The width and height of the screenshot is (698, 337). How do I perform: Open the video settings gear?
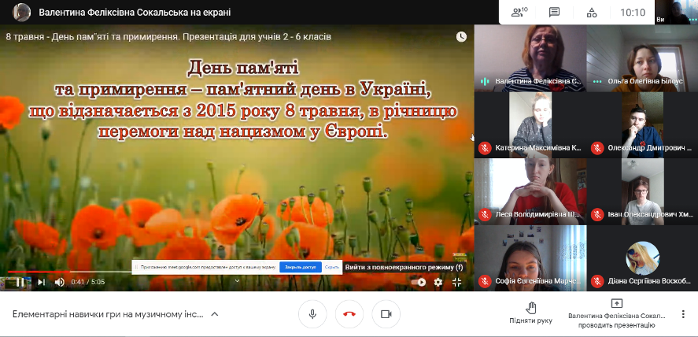(x=438, y=282)
